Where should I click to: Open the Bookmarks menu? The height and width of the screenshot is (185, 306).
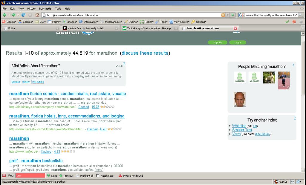click(x=45, y=9)
